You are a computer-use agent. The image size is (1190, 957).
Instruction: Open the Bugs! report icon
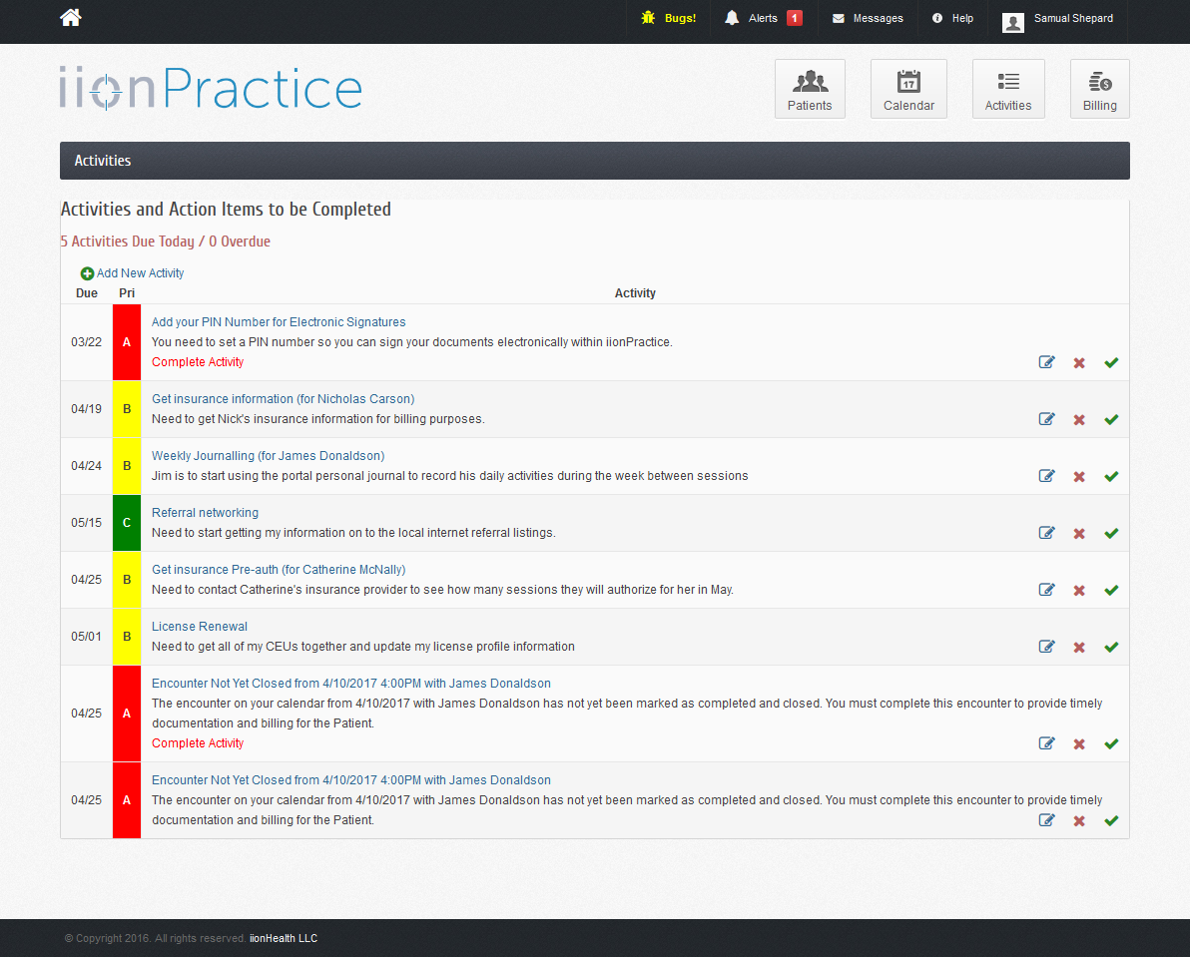coord(669,18)
